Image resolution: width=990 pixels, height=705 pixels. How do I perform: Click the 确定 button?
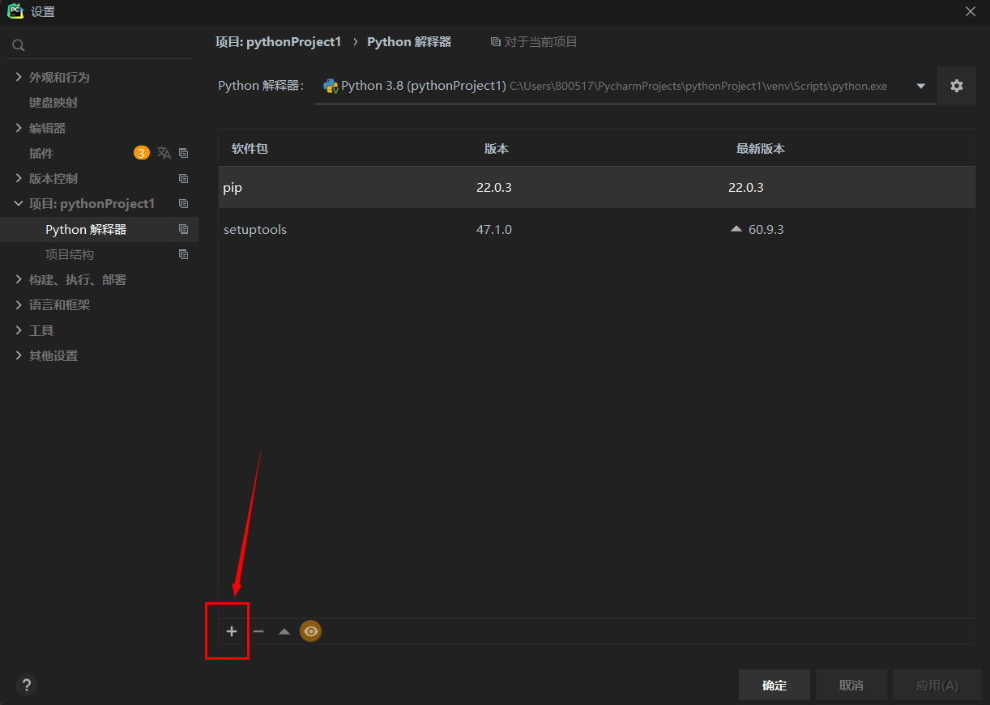click(775, 685)
